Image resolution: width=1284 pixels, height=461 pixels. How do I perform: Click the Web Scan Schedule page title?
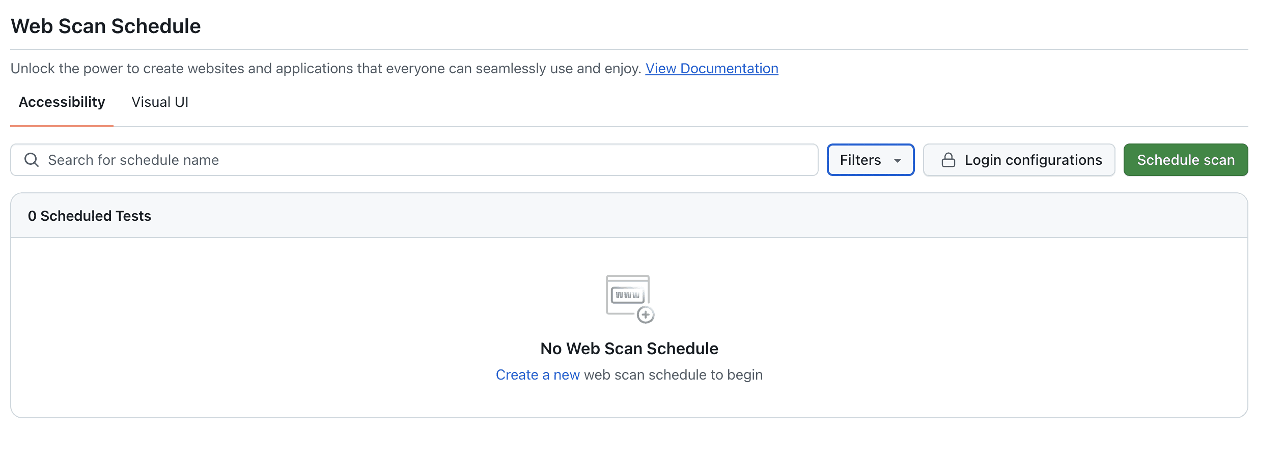(x=106, y=25)
